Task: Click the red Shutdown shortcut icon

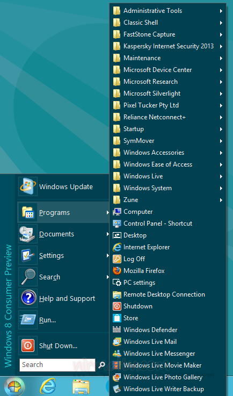Action: pyautogui.click(x=117, y=306)
